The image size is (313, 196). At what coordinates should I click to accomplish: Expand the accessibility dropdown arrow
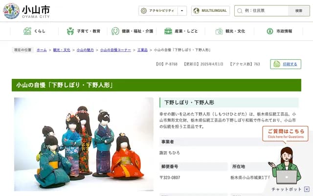[182, 11]
